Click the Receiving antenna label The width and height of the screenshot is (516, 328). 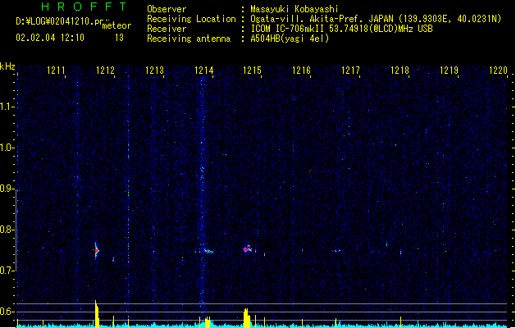189,39
